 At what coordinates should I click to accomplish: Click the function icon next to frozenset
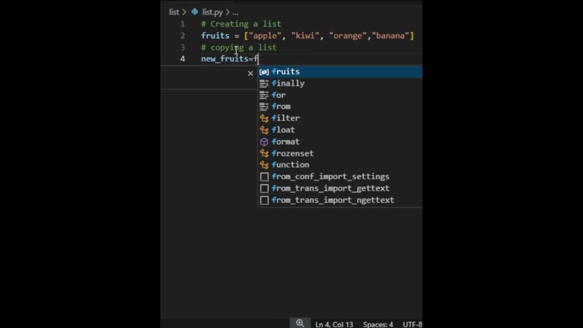coord(264,153)
